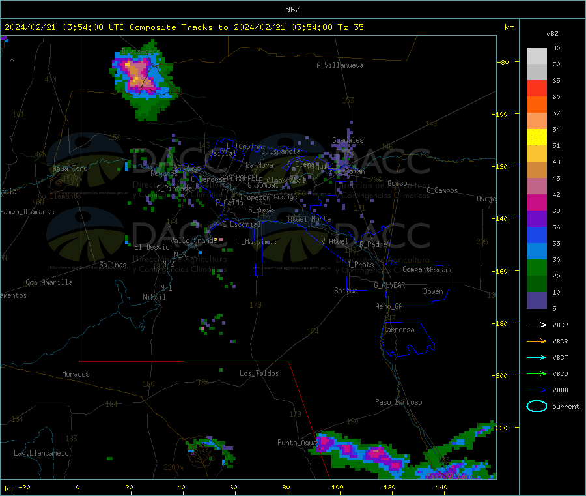
Task: Click the Composite Tracks timestamp header text
Action: pyautogui.click(x=184, y=27)
